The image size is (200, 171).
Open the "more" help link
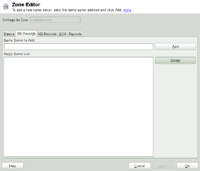click(127, 10)
